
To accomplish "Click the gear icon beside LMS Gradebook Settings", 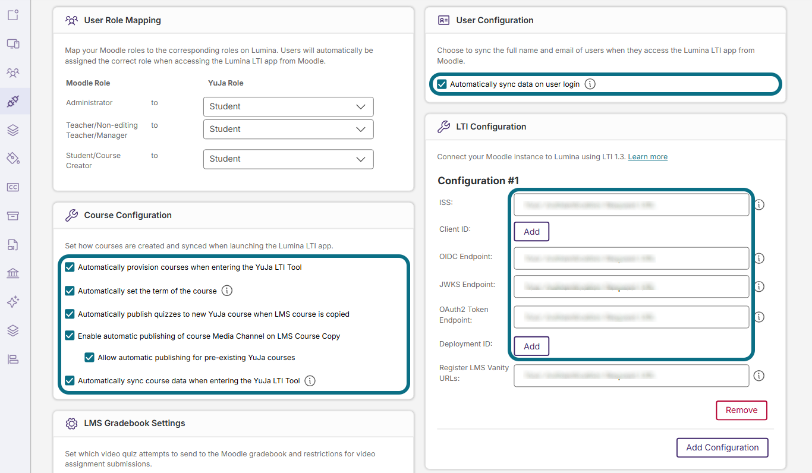I will click(x=72, y=423).
